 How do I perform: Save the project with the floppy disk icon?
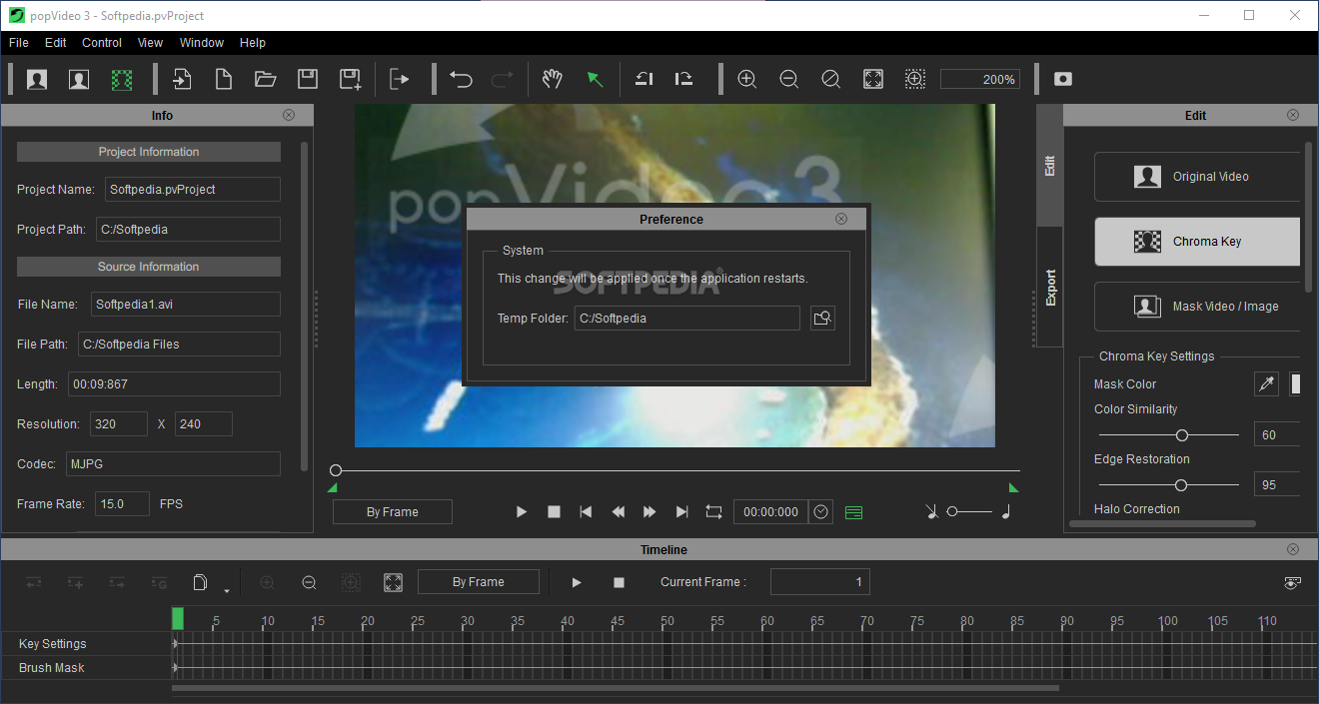308,79
